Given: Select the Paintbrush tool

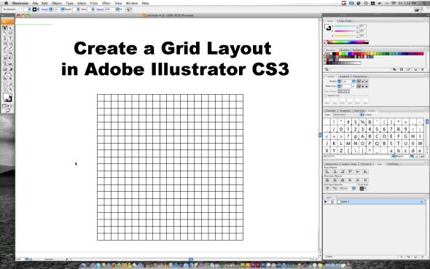Looking at the screenshot, I should coord(4,48).
